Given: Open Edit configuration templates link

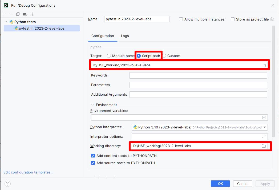Looking at the screenshot, I should 29,172.
